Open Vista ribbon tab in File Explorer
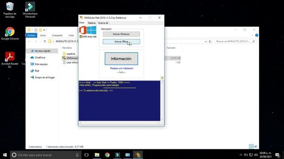This screenshot has width=284, height=159. point(71,35)
